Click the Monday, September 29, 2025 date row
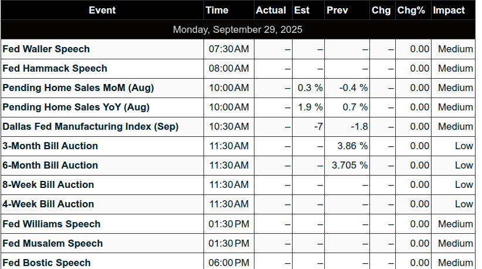This screenshot has height=269, width=482. (x=238, y=29)
